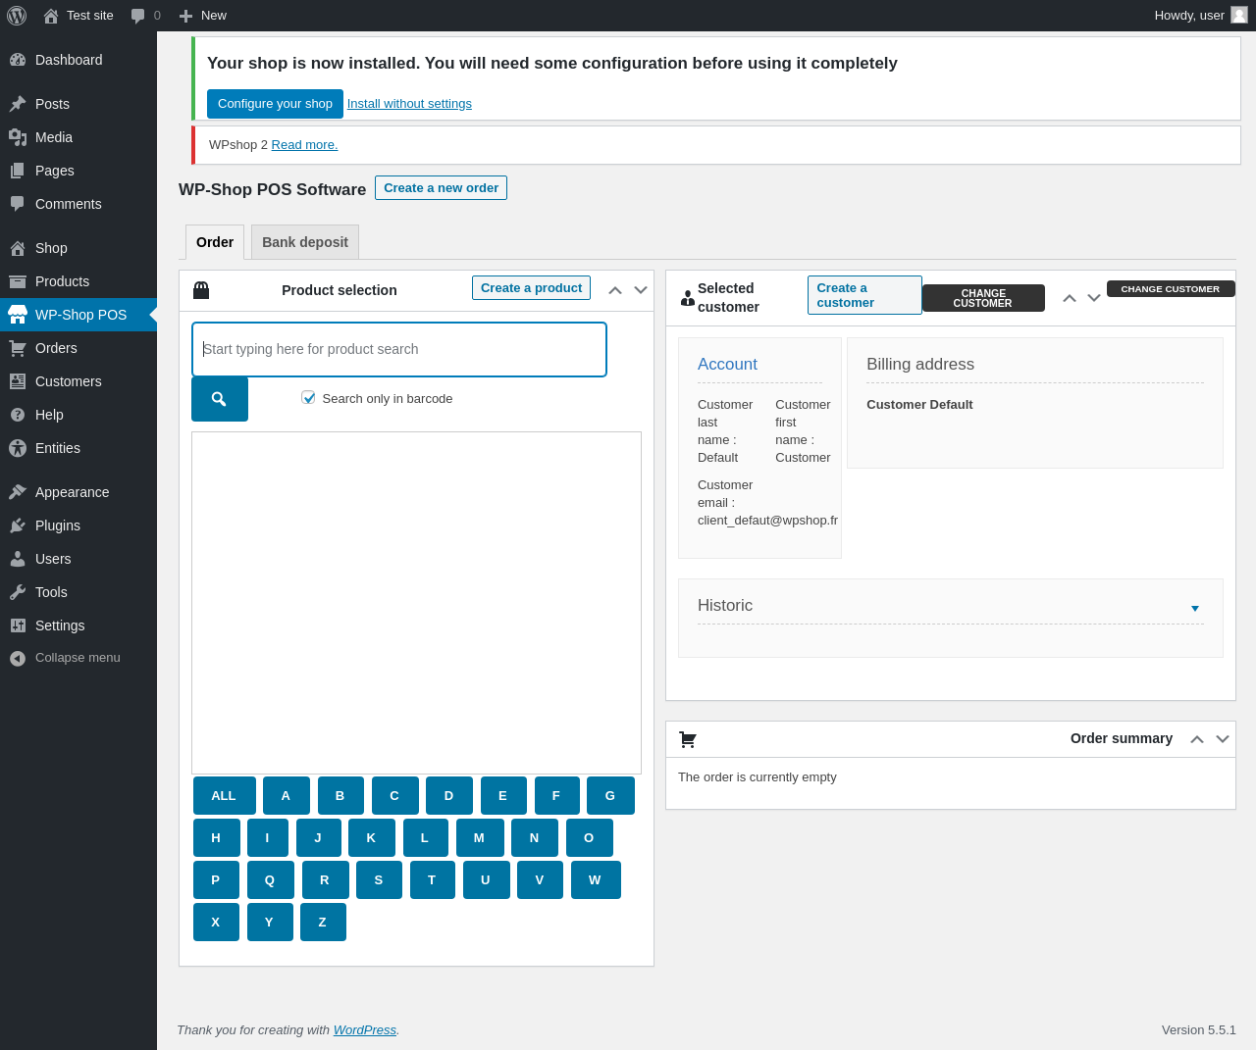This screenshot has width=1256, height=1050.
Task: Expand the Historic section arrow
Action: click(1195, 609)
